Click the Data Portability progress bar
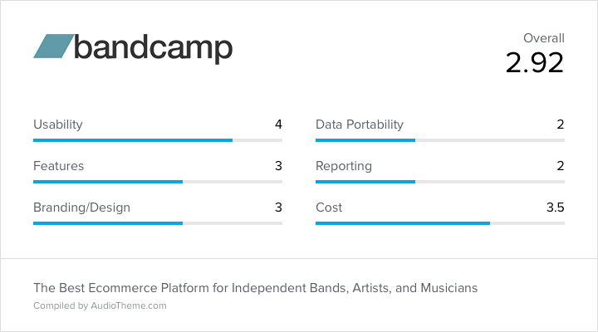Viewport: 598px width, 332px height. click(440, 140)
